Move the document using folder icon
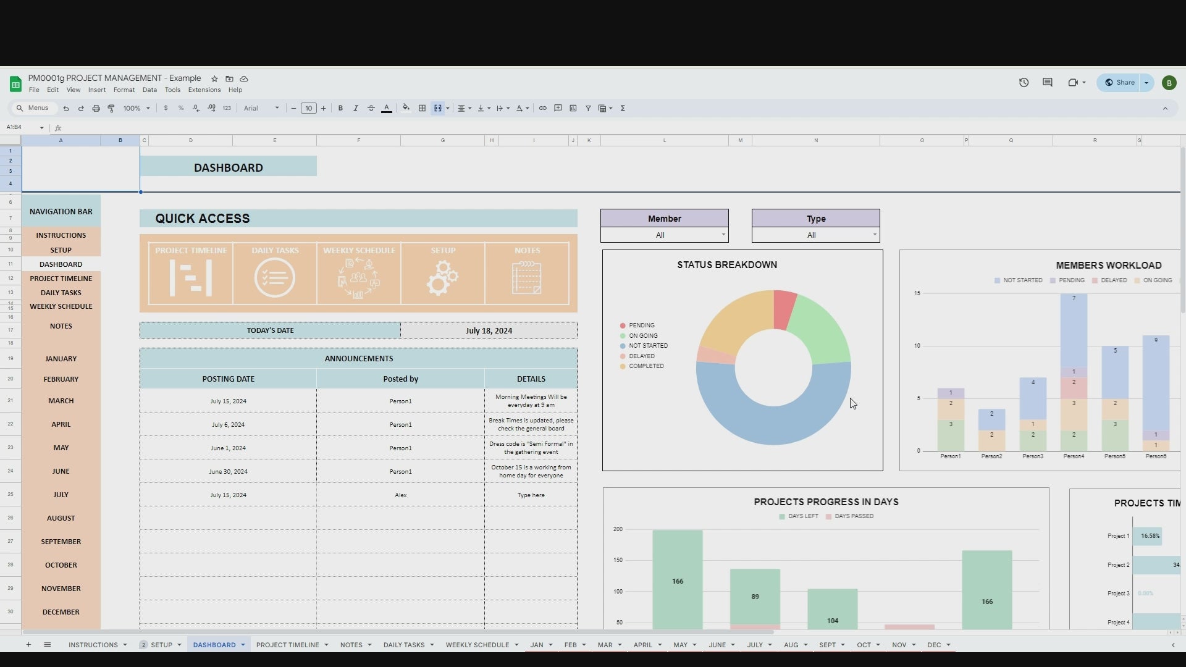 (229, 78)
